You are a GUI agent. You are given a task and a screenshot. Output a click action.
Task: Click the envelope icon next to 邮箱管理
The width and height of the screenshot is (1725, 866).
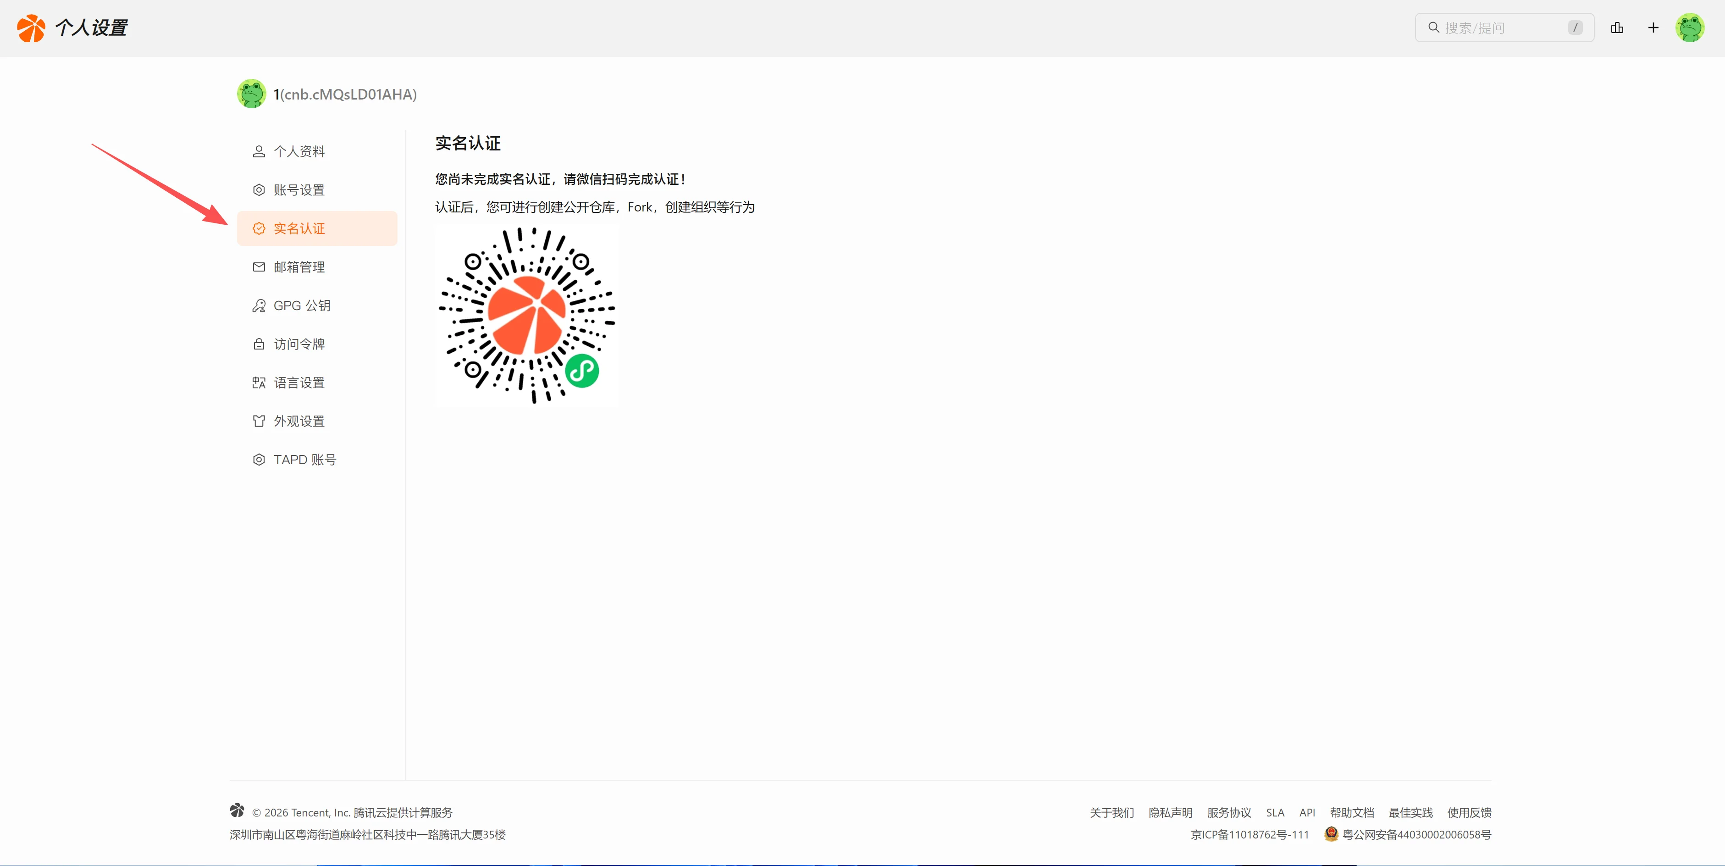click(259, 267)
